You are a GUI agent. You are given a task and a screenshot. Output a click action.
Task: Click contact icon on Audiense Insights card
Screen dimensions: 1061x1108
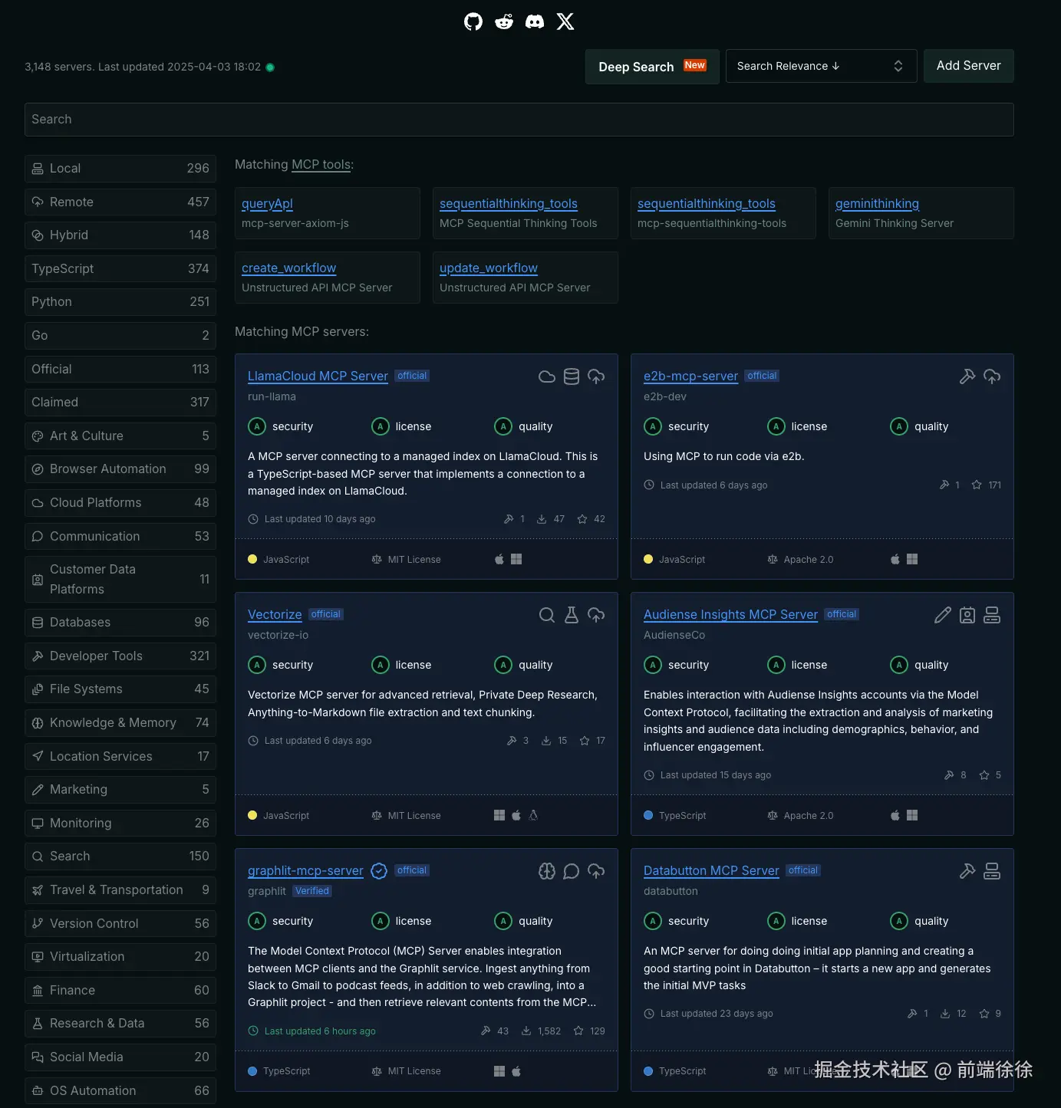pyautogui.click(x=967, y=615)
